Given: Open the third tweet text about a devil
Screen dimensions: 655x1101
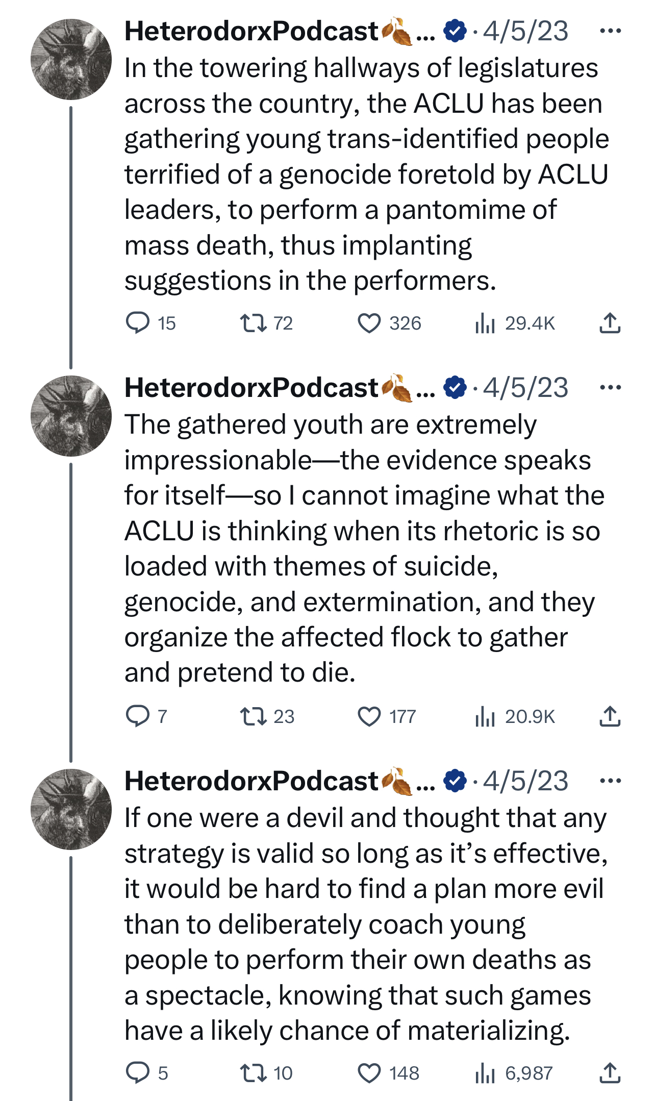Looking at the screenshot, I should pos(357,923).
